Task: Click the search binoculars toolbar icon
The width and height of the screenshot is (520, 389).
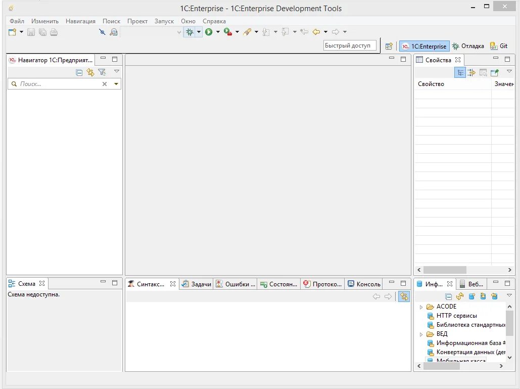Action: click(113, 32)
